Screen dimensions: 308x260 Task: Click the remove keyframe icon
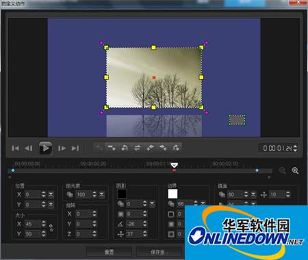pyautogui.click(x=112, y=148)
